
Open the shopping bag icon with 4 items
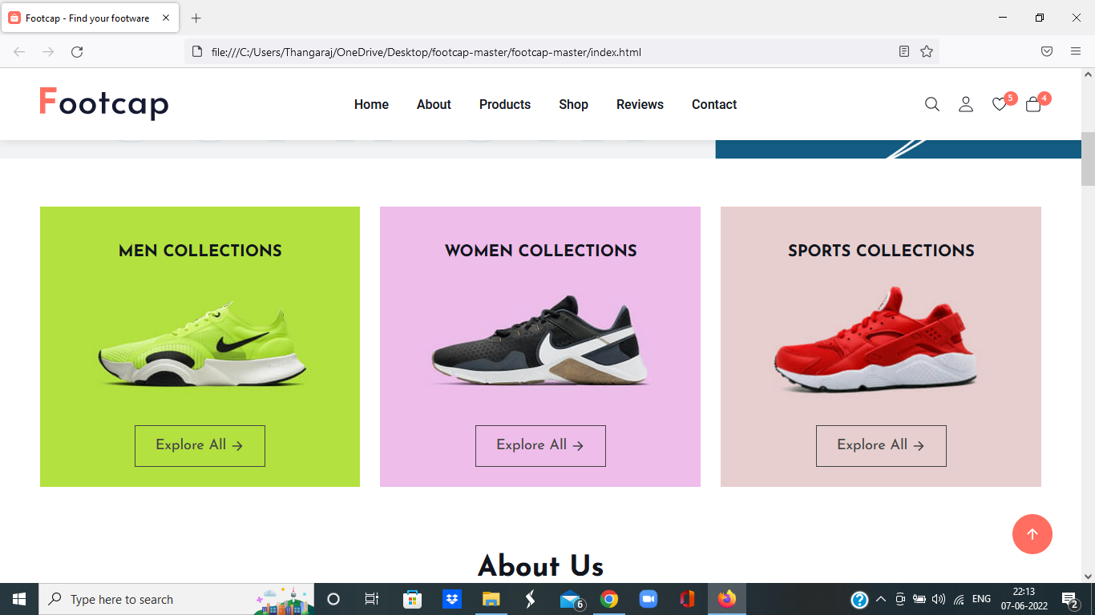(x=1032, y=105)
